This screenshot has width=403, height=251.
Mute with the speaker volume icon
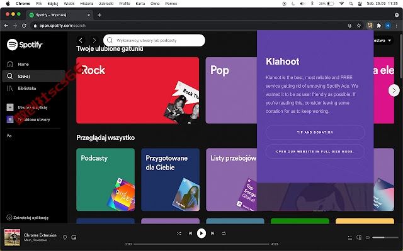pos(368,238)
